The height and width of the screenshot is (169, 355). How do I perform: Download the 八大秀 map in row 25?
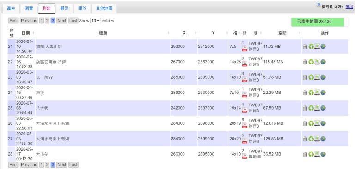pyautogui.click(x=317, y=108)
